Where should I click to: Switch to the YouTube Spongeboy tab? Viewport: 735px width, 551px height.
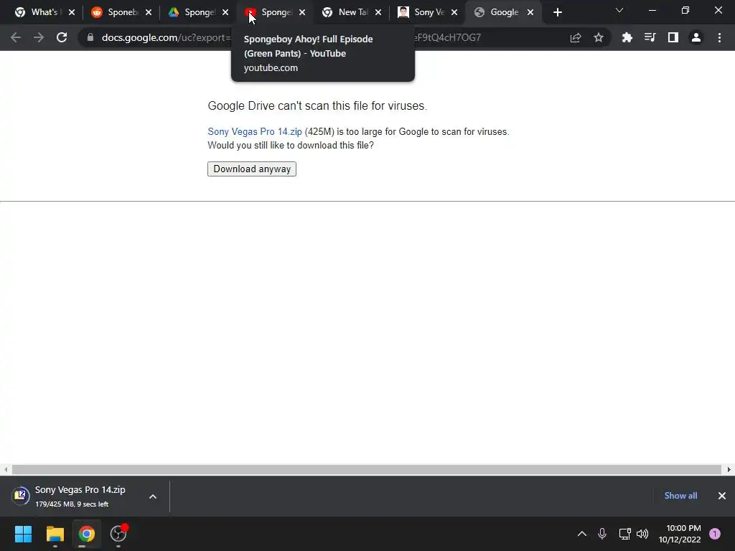click(x=275, y=12)
